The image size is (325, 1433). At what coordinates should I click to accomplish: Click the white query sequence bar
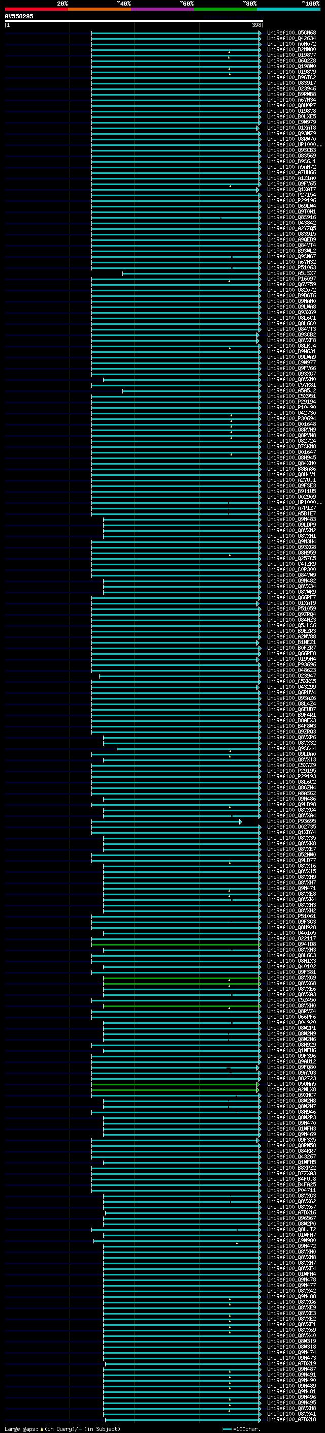click(x=134, y=21)
